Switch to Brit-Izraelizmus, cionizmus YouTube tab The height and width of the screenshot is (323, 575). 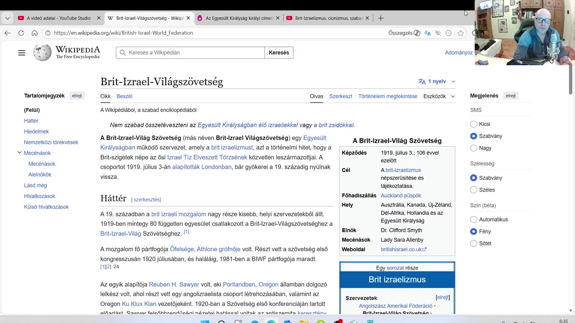328,18
